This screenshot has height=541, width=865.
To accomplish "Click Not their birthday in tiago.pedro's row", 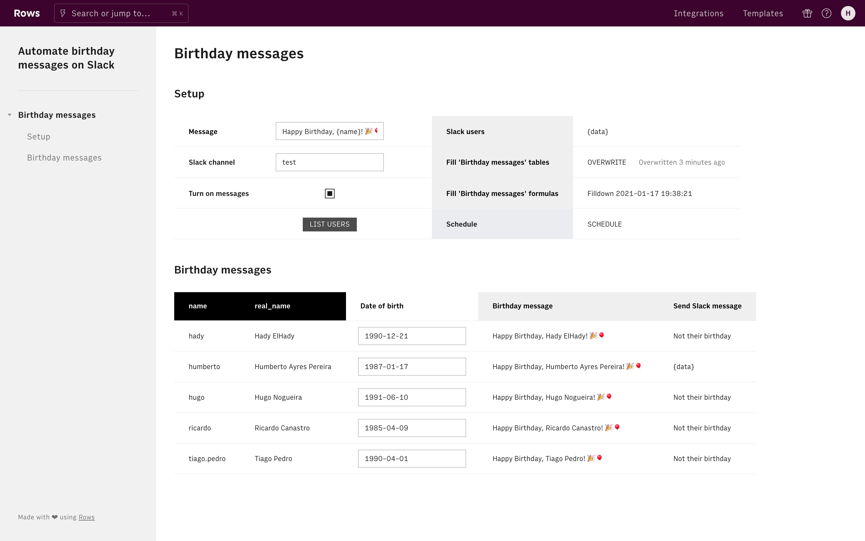I will point(702,459).
